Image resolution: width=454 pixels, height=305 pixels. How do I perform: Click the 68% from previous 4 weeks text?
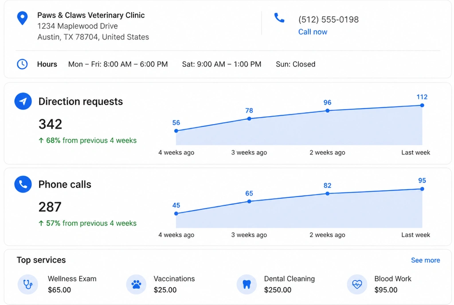(x=87, y=141)
